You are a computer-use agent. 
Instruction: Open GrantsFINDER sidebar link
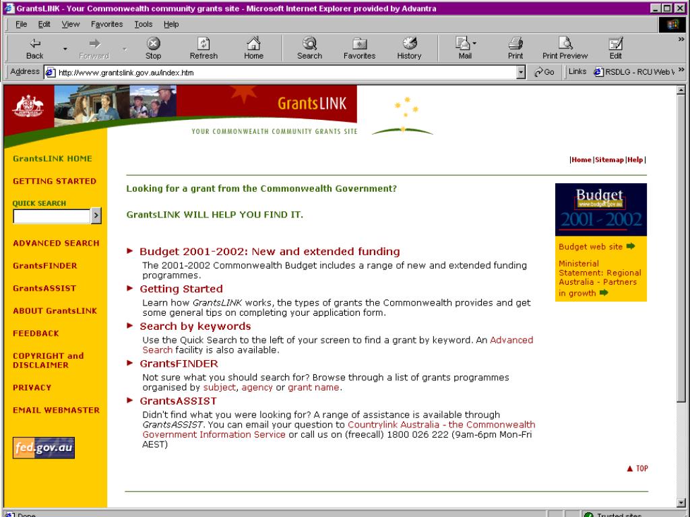[x=45, y=265]
